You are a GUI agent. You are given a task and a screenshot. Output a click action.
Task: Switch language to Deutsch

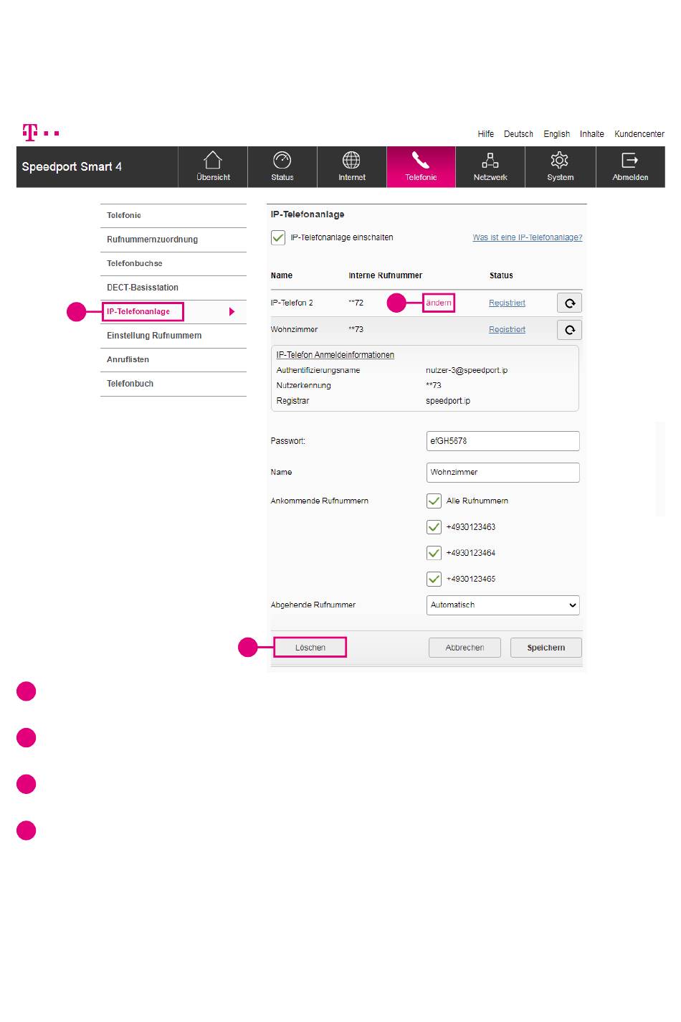click(518, 134)
